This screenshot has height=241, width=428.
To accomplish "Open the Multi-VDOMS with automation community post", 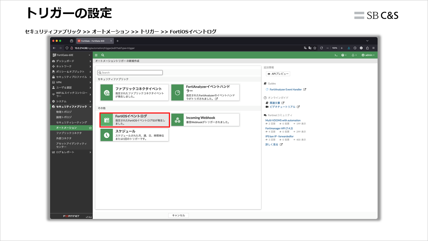I will [x=283, y=120].
